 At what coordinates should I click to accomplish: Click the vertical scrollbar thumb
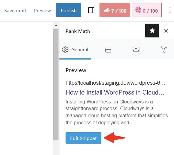(x=56, y=84)
